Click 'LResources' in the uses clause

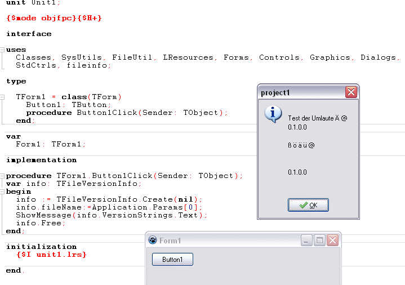(x=188, y=57)
